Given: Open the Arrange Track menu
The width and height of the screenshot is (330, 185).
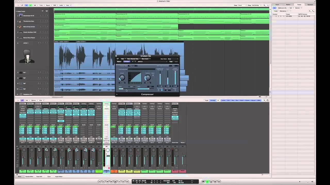Looking at the screenshot, I should pos(42,5).
